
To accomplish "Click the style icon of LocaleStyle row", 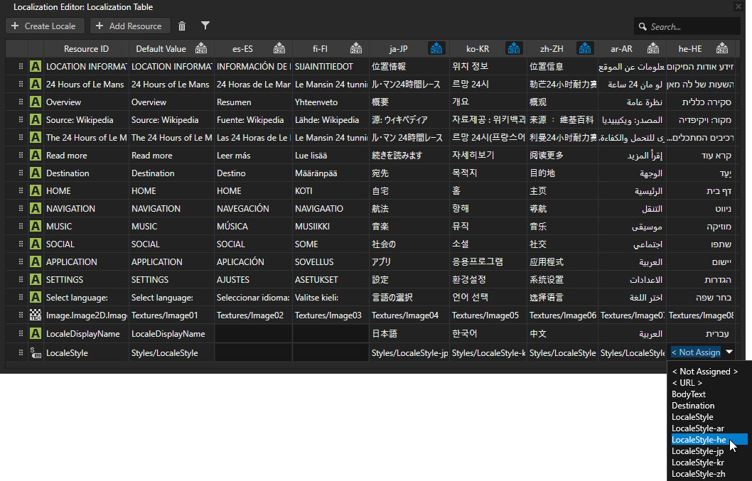I will click(x=36, y=352).
